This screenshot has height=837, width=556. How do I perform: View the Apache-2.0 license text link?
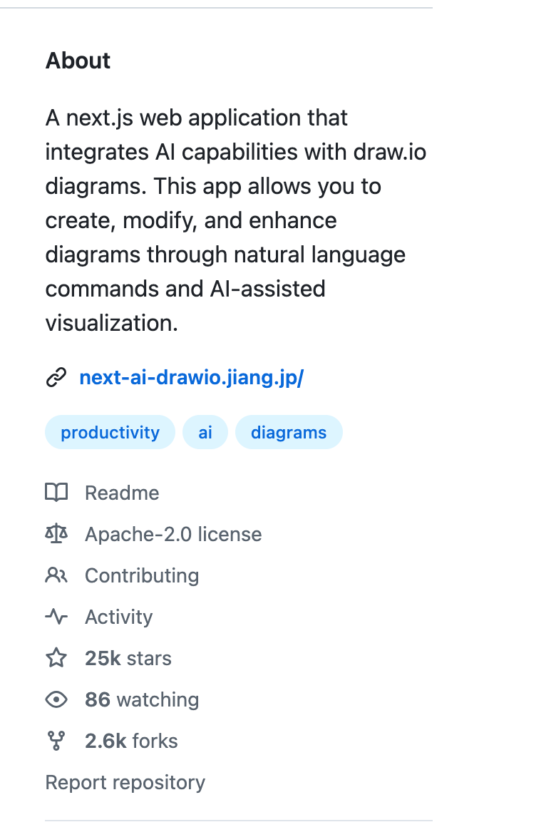[x=173, y=534]
